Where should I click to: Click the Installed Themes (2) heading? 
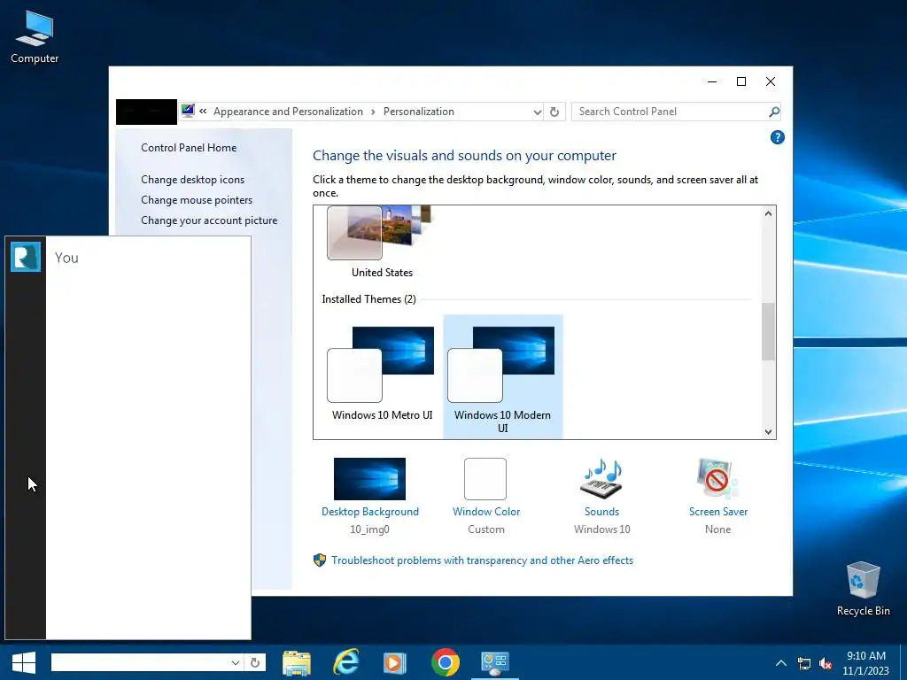tap(368, 299)
